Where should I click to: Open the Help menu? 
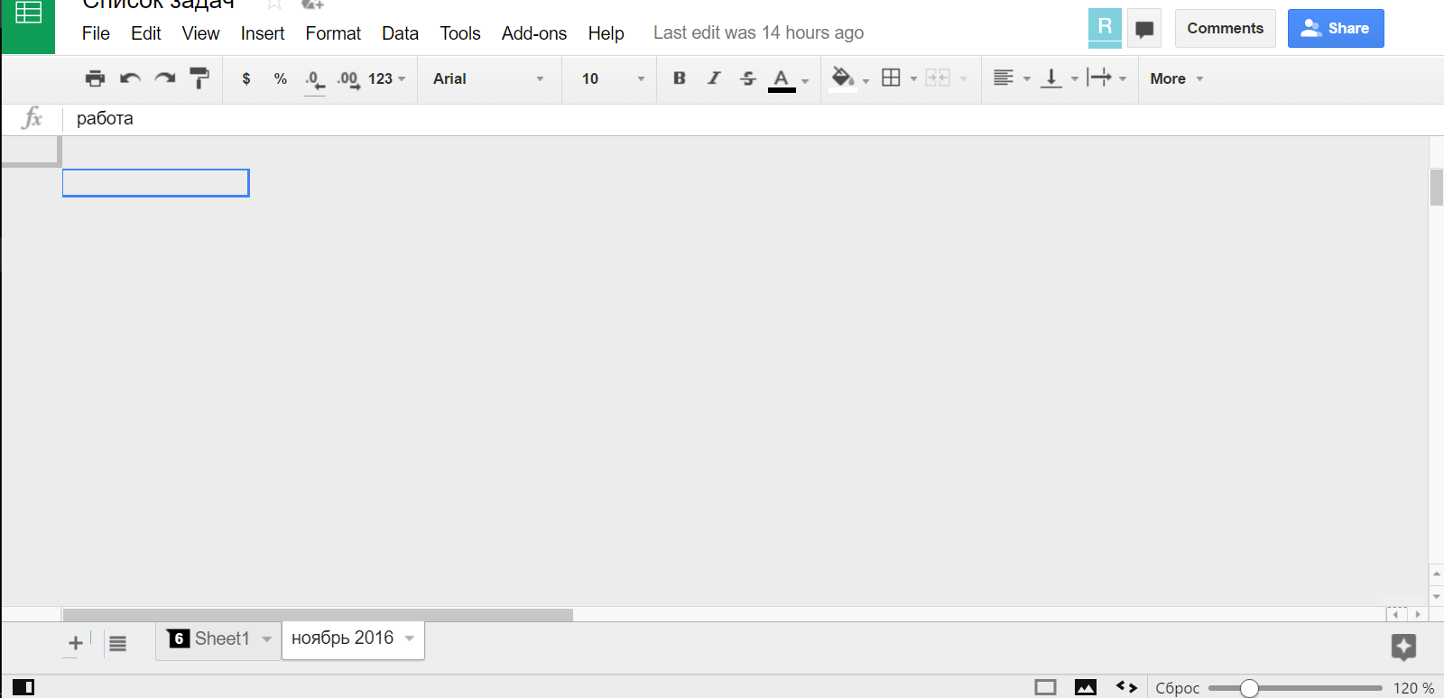[606, 33]
